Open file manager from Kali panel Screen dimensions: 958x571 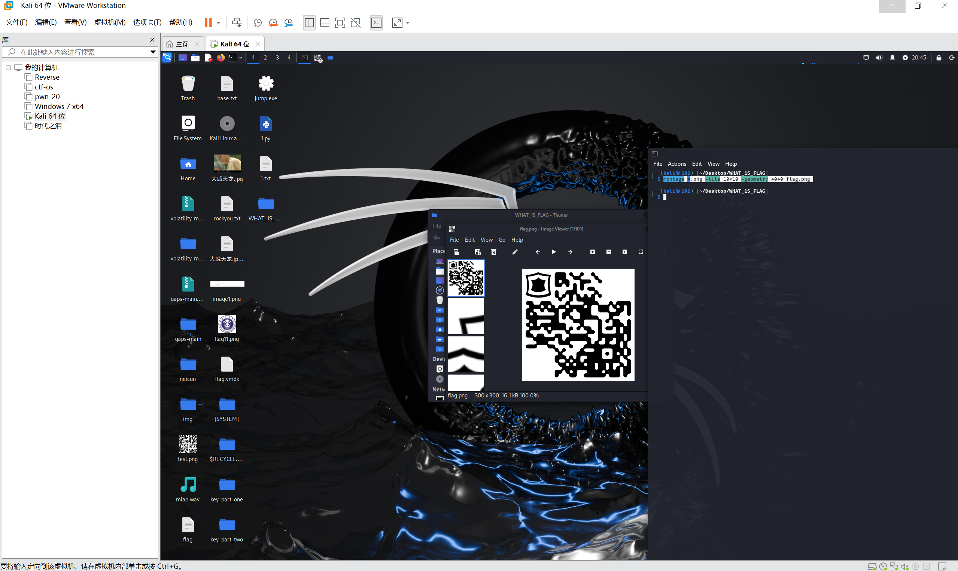coord(195,58)
